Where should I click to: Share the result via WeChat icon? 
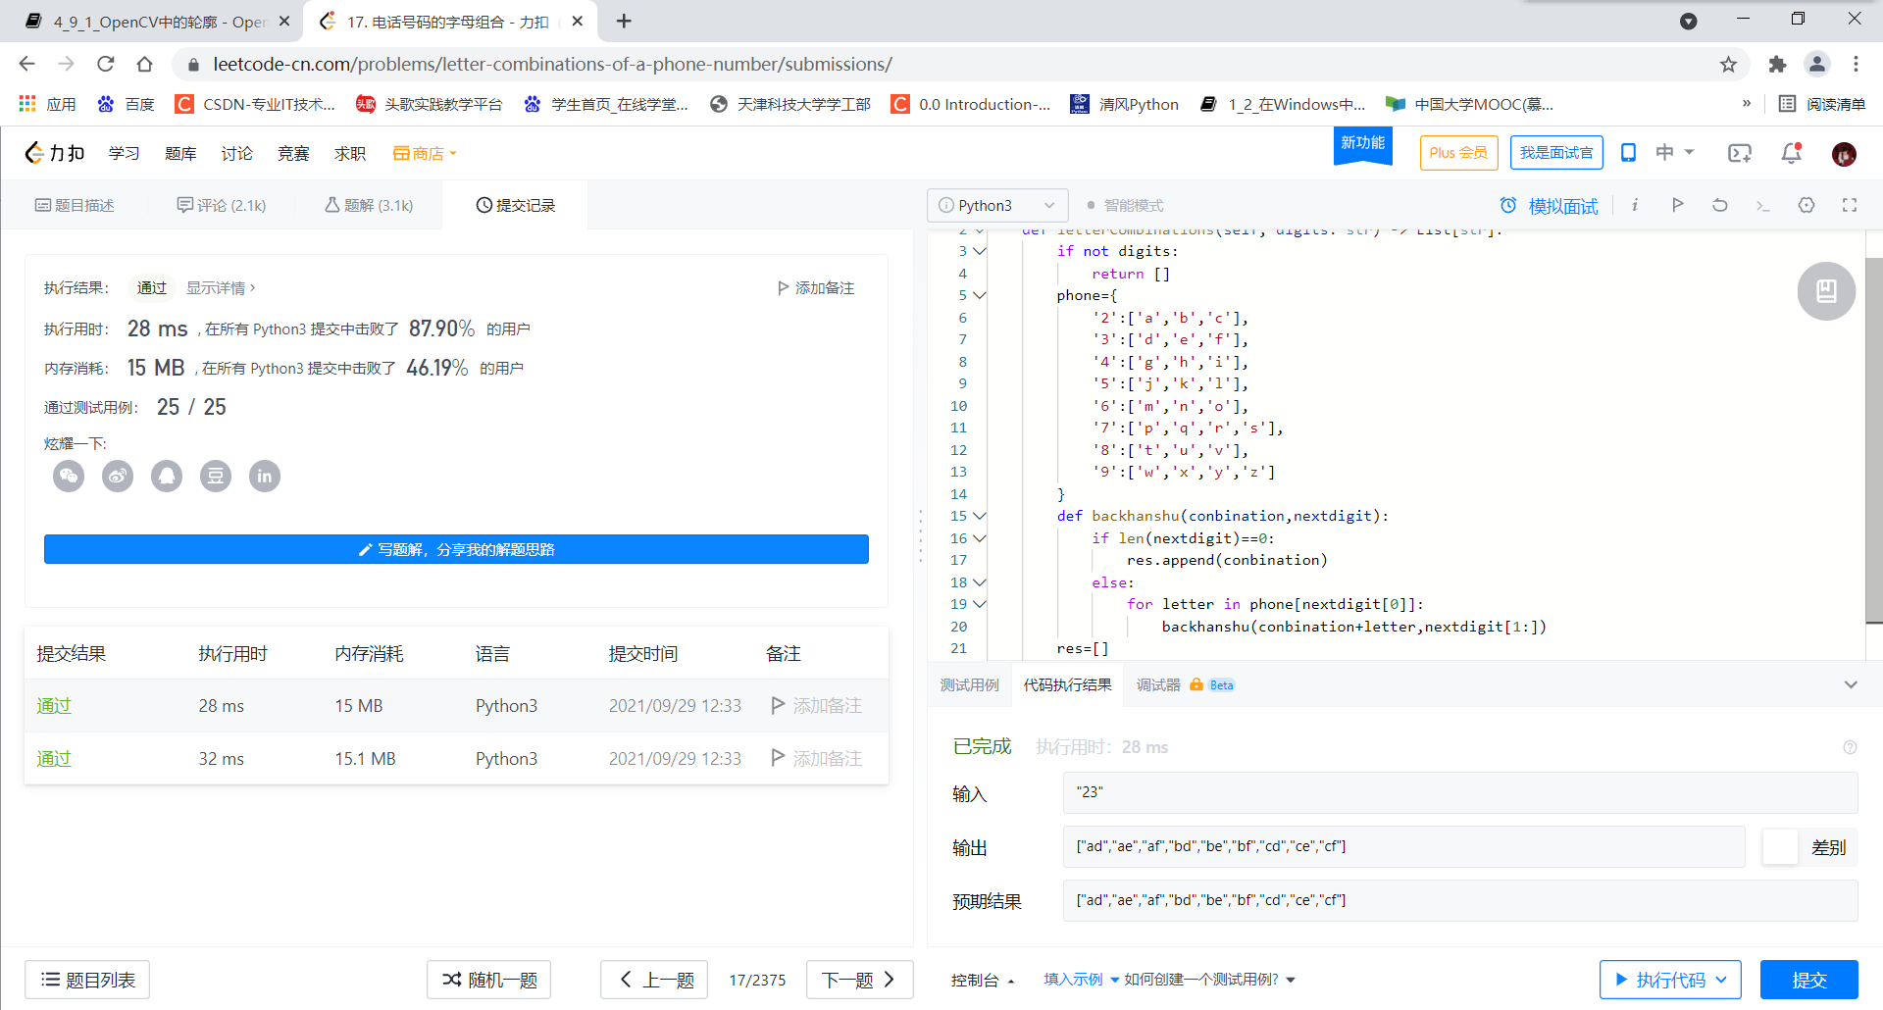[x=69, y=476]
